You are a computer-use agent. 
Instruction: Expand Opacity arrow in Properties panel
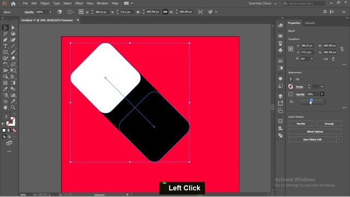322,94
